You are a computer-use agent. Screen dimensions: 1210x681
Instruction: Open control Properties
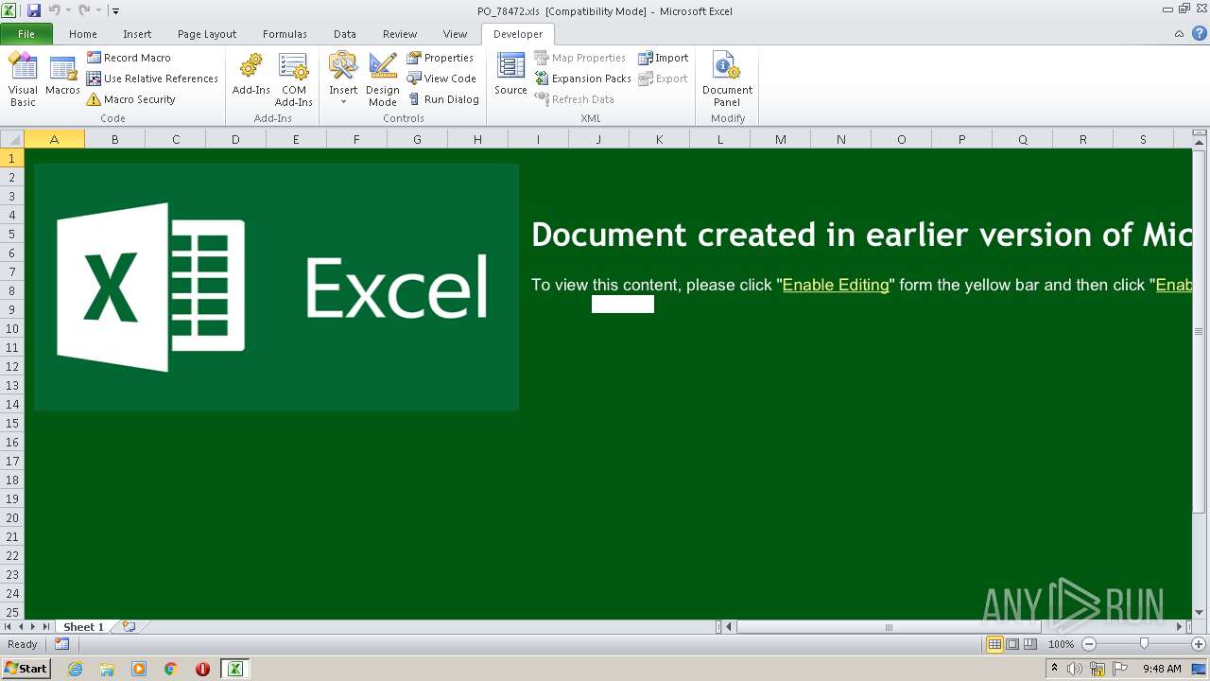(441, 58)
